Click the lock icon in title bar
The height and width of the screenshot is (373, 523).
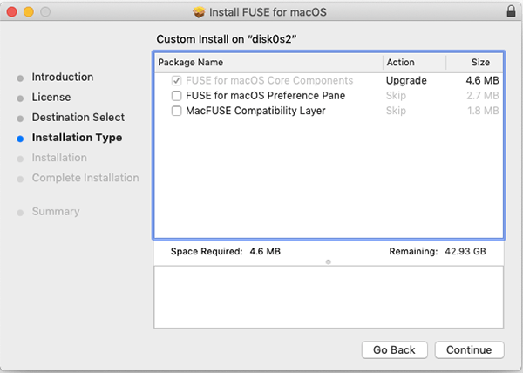511,11
